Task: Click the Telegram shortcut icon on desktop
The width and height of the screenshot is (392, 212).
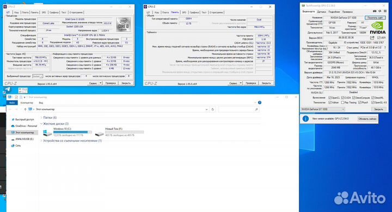Action: click(x=8, y=89)
